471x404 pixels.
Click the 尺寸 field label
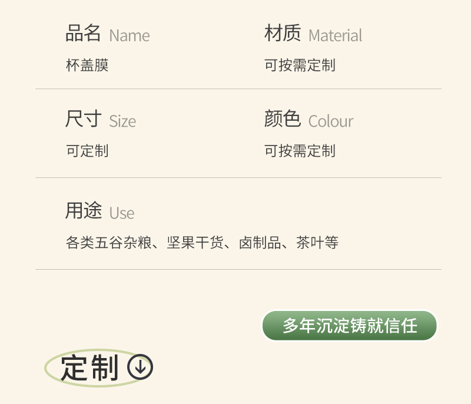pos(83,120)
